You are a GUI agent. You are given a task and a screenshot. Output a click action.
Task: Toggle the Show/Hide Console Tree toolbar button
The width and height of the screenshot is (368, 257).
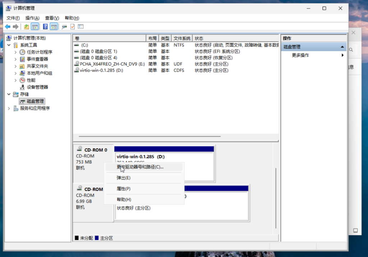[x=35, y=27]
